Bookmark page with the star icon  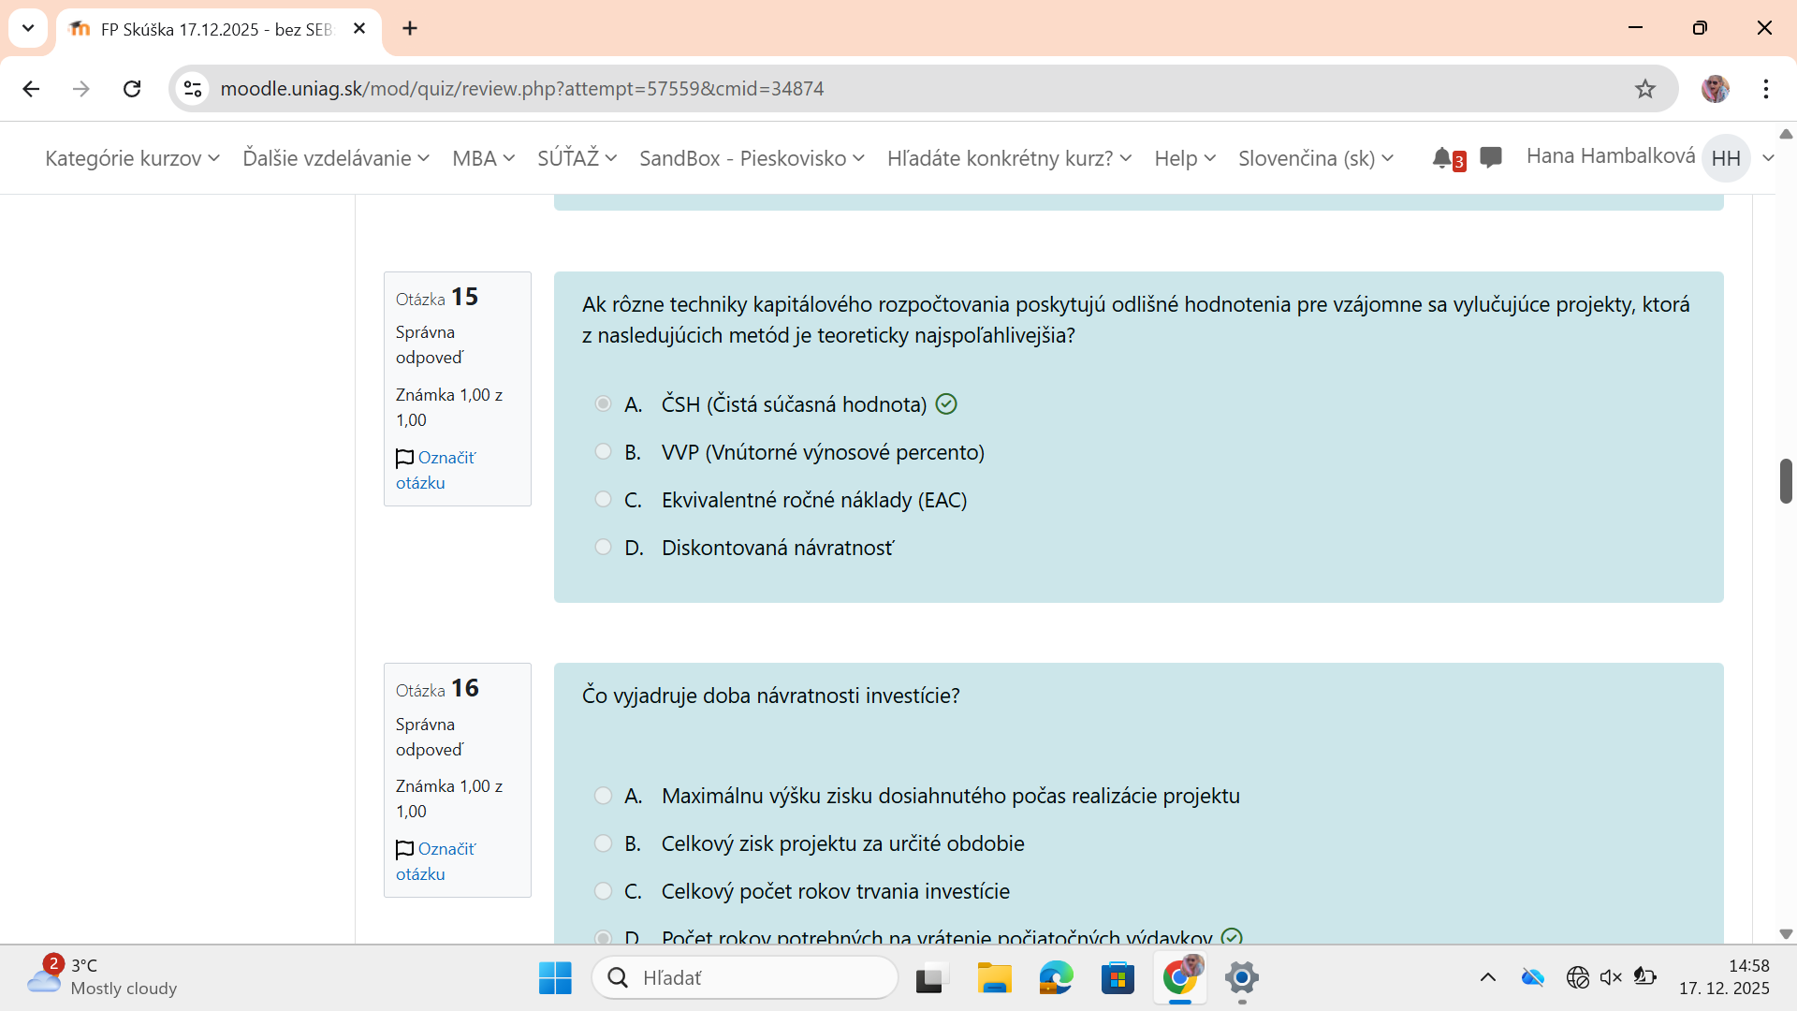[1645, 89]
